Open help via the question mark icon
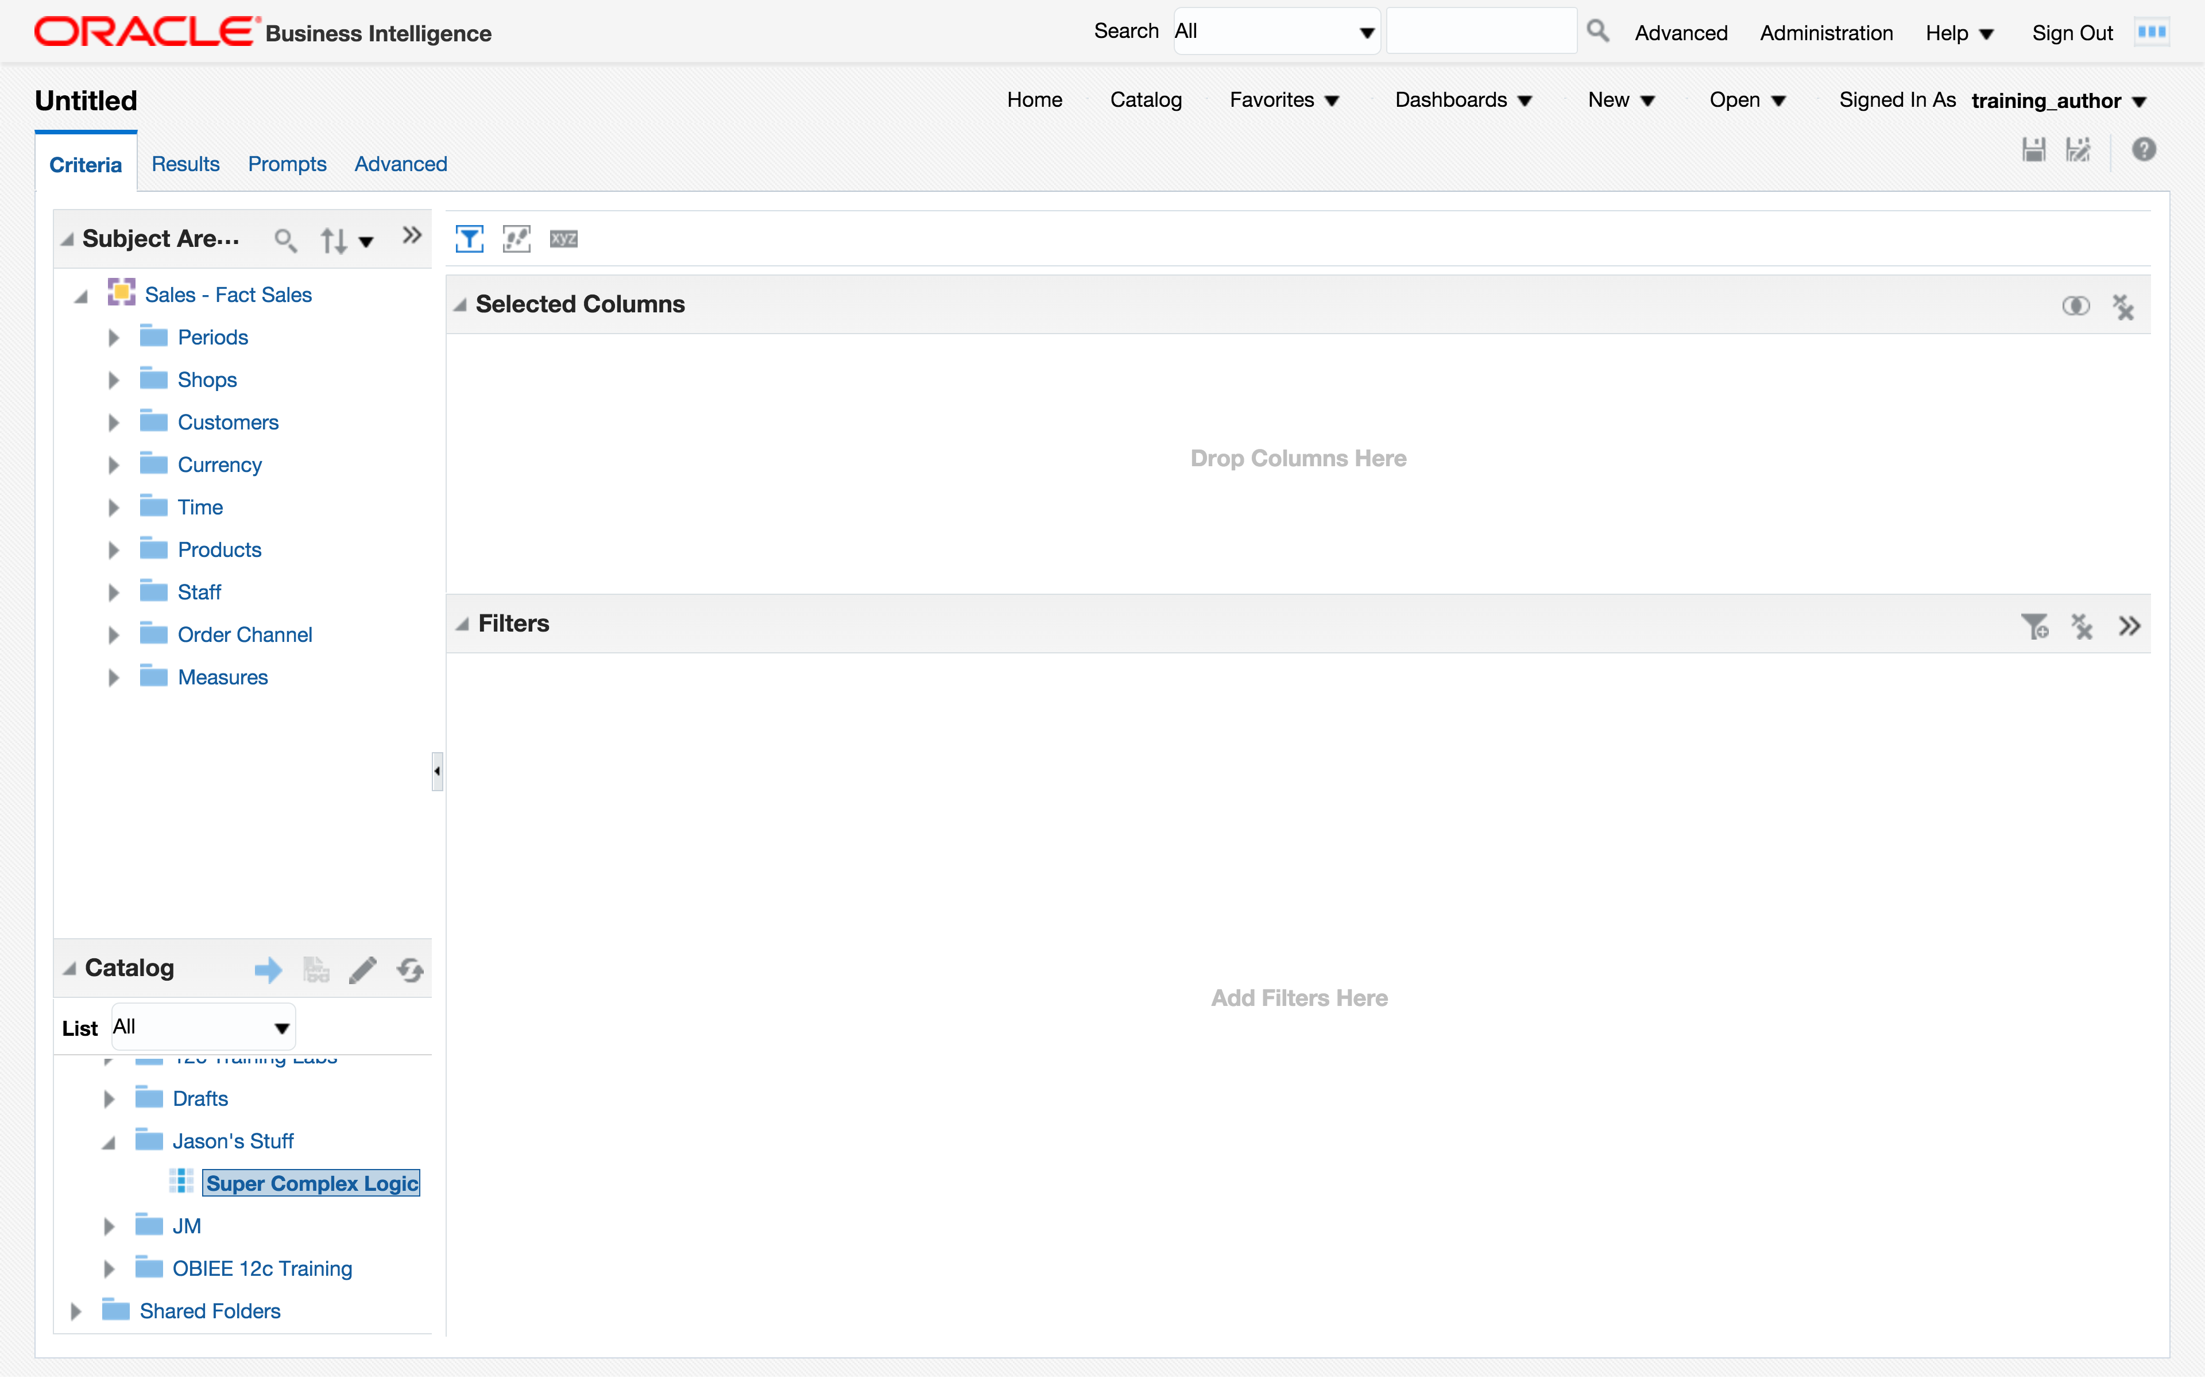Screen dimensions: 2205x1378 click(x=2143, y=149)
